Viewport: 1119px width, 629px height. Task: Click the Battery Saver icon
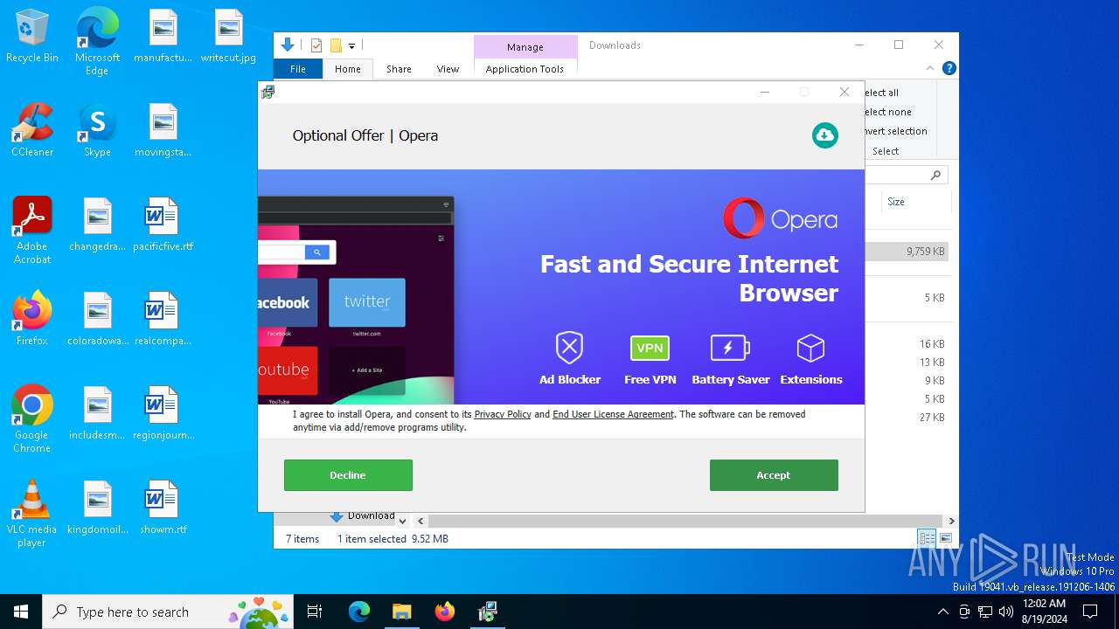tap(730, 349)
